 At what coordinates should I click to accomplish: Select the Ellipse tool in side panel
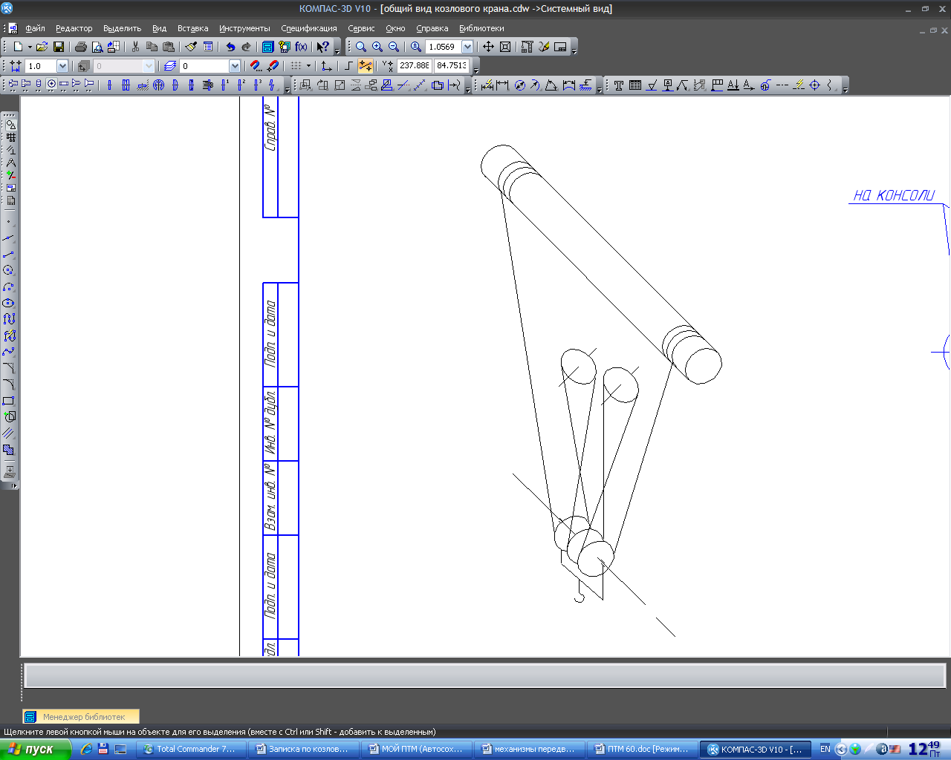(x=9, y=303)
